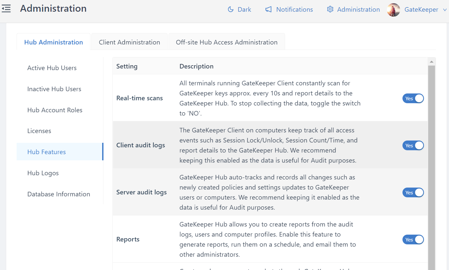Click the scrollbar up arrow in settings table

pyautogui.click(x=431, y=62)
